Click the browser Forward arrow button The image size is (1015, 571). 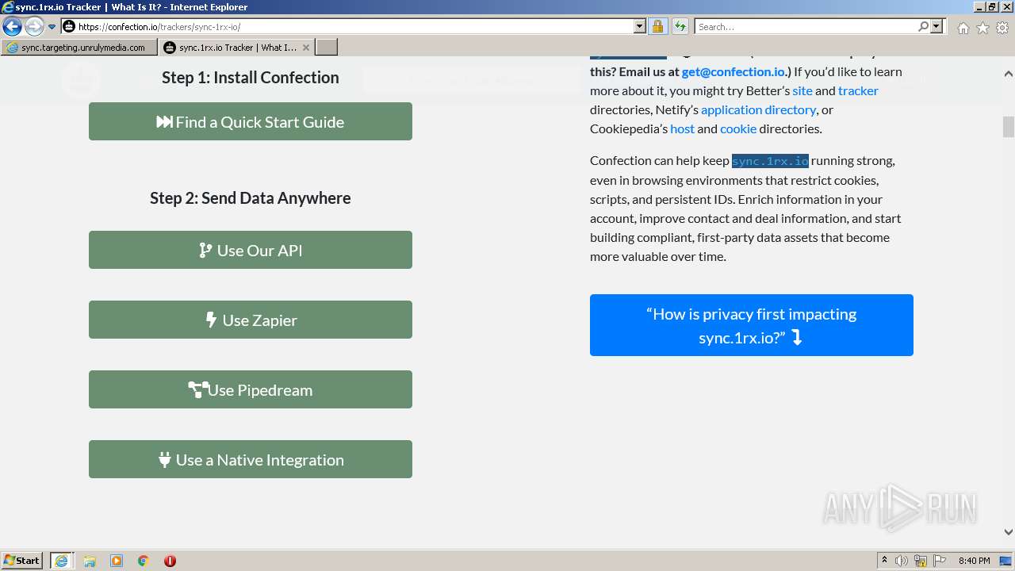[x=34, y=27]
